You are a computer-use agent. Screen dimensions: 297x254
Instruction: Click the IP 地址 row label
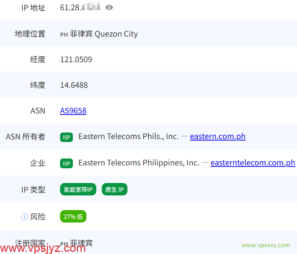click(x=33, y=8)
